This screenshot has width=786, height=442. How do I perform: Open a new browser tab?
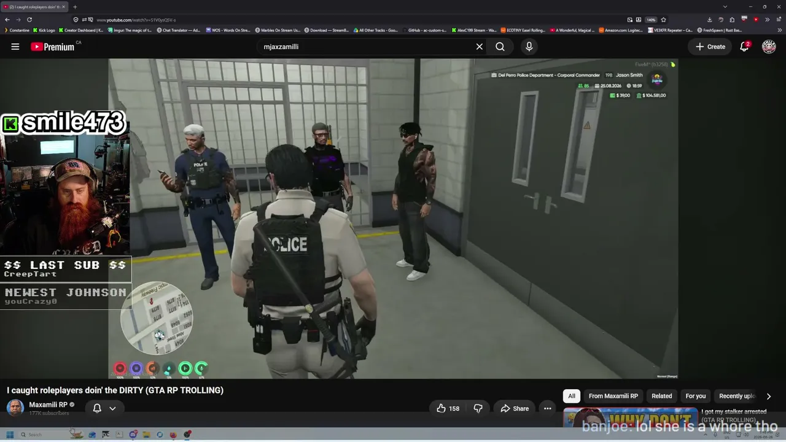point(75,7)
